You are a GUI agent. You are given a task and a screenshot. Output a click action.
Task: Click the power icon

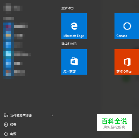[x=6, y=134]
